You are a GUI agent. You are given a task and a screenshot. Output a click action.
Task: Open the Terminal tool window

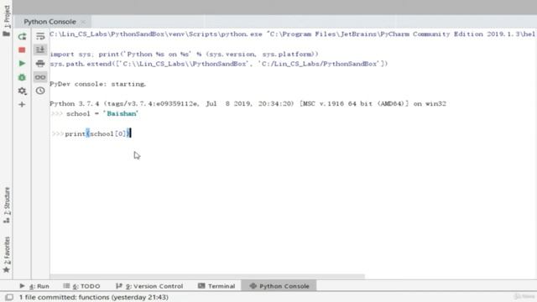pyautogui.click(x=216, y=286)
